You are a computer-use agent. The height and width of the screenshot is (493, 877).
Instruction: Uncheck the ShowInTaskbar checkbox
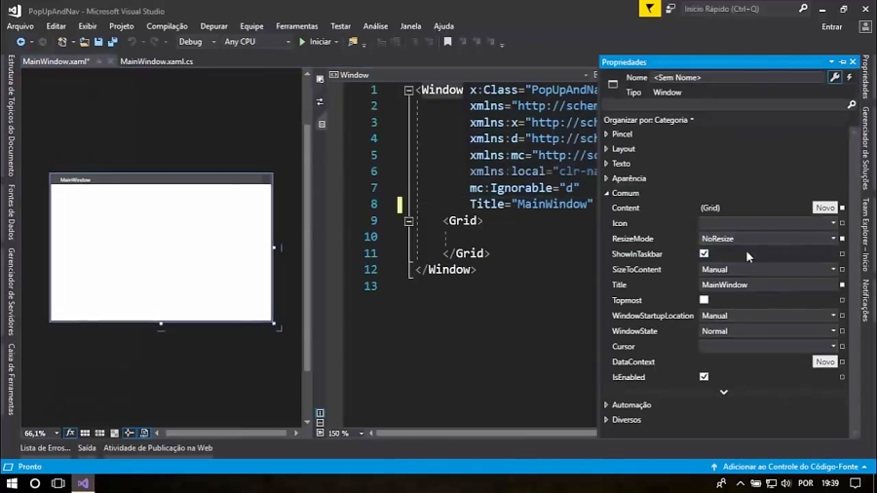(704, 253)
